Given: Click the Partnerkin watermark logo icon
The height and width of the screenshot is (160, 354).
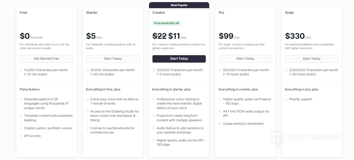Looking at the screenshot, I should click(x=277, y=138).
